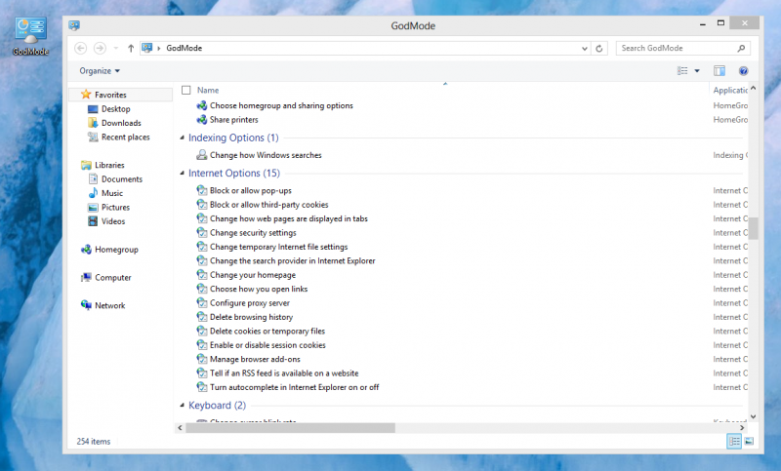
Task: Select Documents library in sidebar
Action: (122, 179)
